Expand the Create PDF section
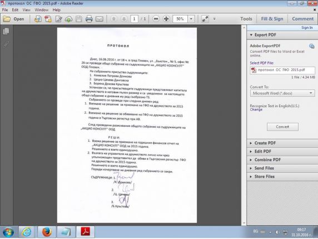The image size is (318, 239). [282, 143]
